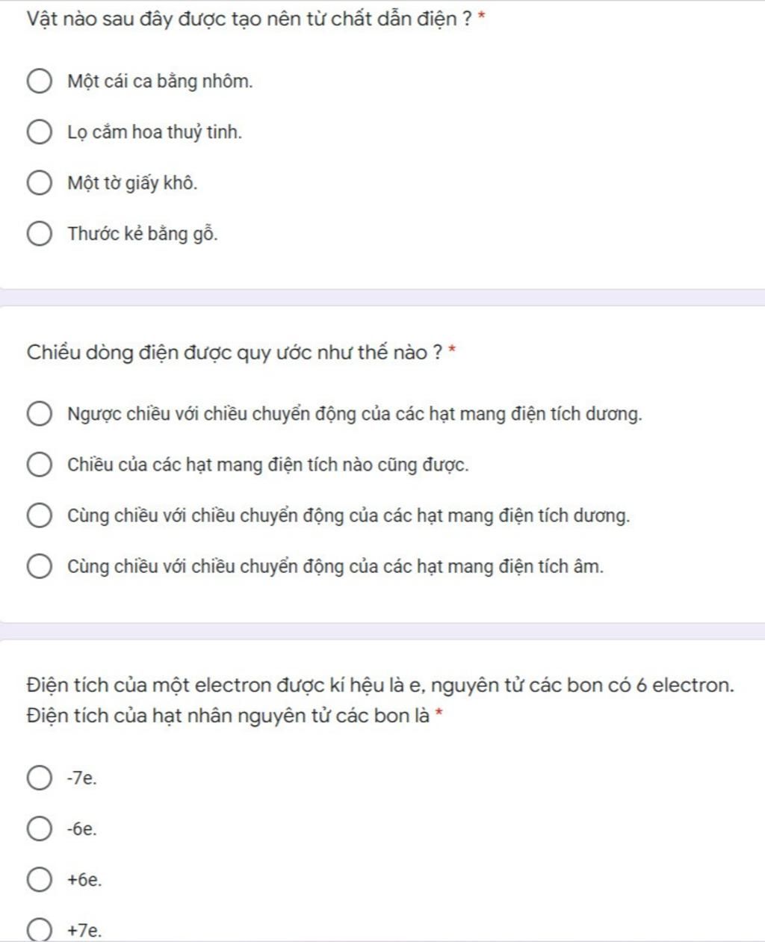Select 'Cùng chiều' with 'điện tích âm' option
This screenshot has width=765, height=942.
click(x=40, y=566)
